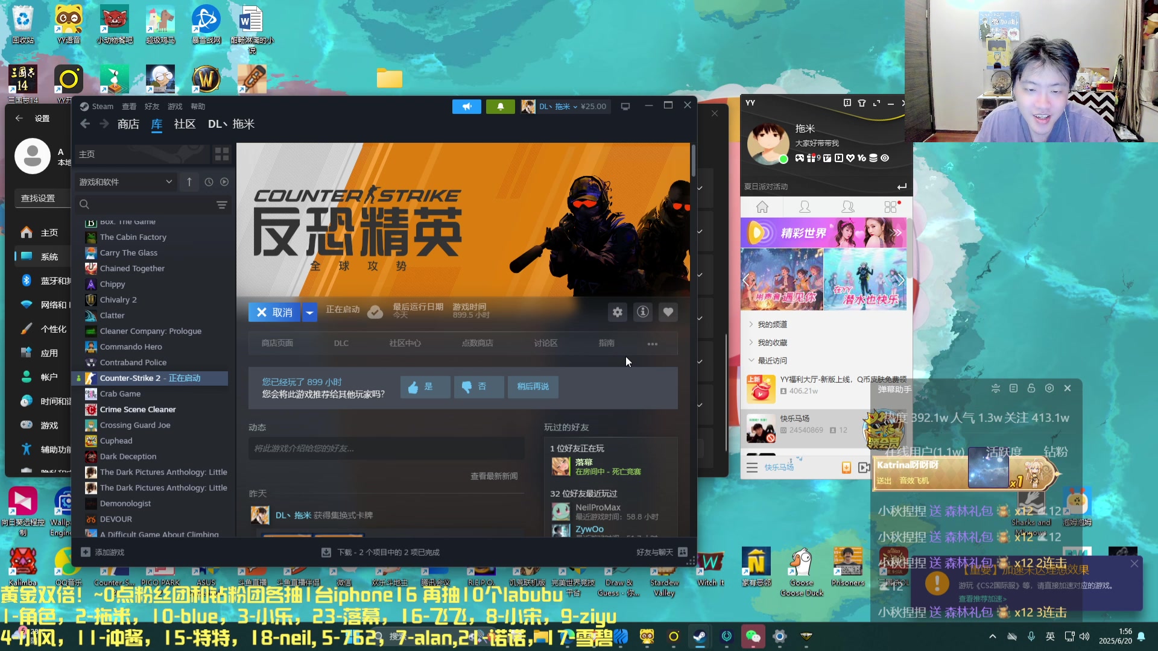Open 精彩世界 banner in YY

click(x=823, y=233)
